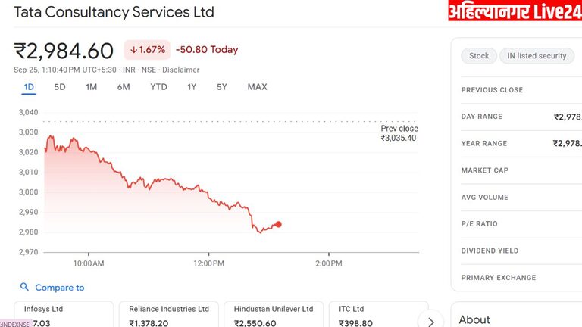Click the down-arrow 1.67% change badge
The image size is (582, 327).
[x=145, y=50]
